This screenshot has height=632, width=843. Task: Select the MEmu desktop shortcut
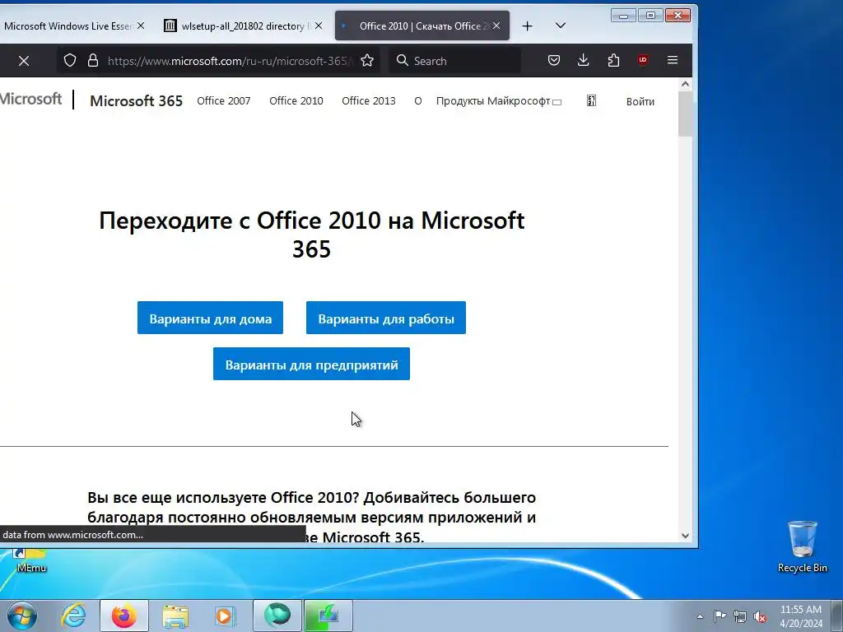(31, 560)
